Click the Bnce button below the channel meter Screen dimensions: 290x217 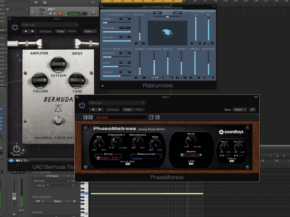pos(21,210)
